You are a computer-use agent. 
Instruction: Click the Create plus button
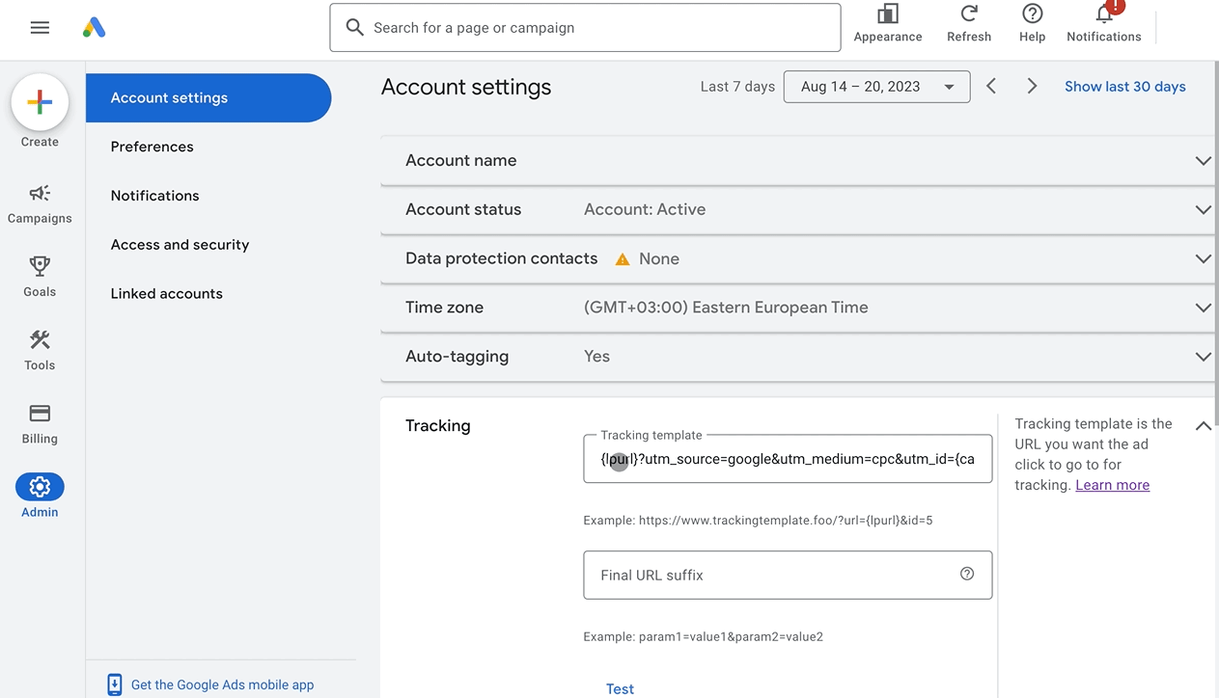40,102
